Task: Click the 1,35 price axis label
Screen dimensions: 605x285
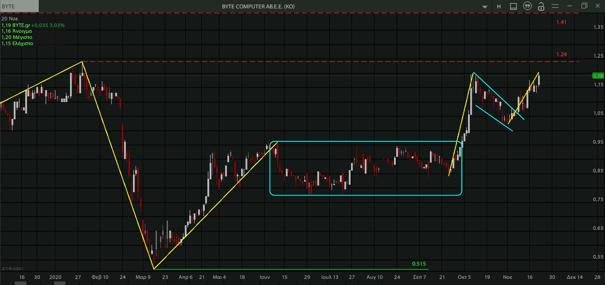Action: tap(598, 27)
